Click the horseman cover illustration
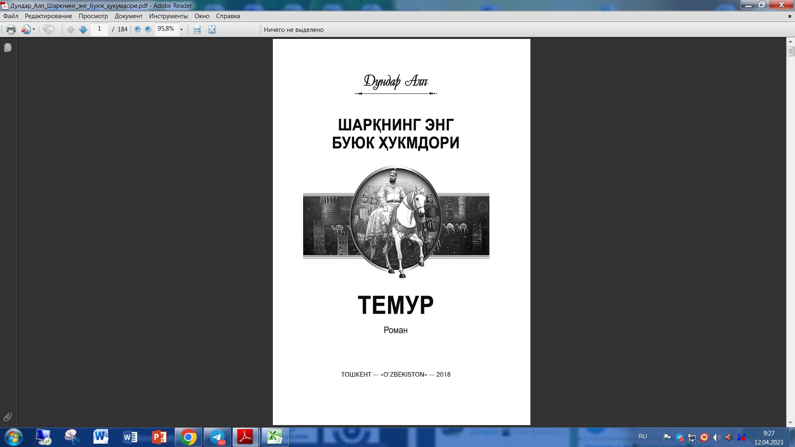 [x=396, y=222]
